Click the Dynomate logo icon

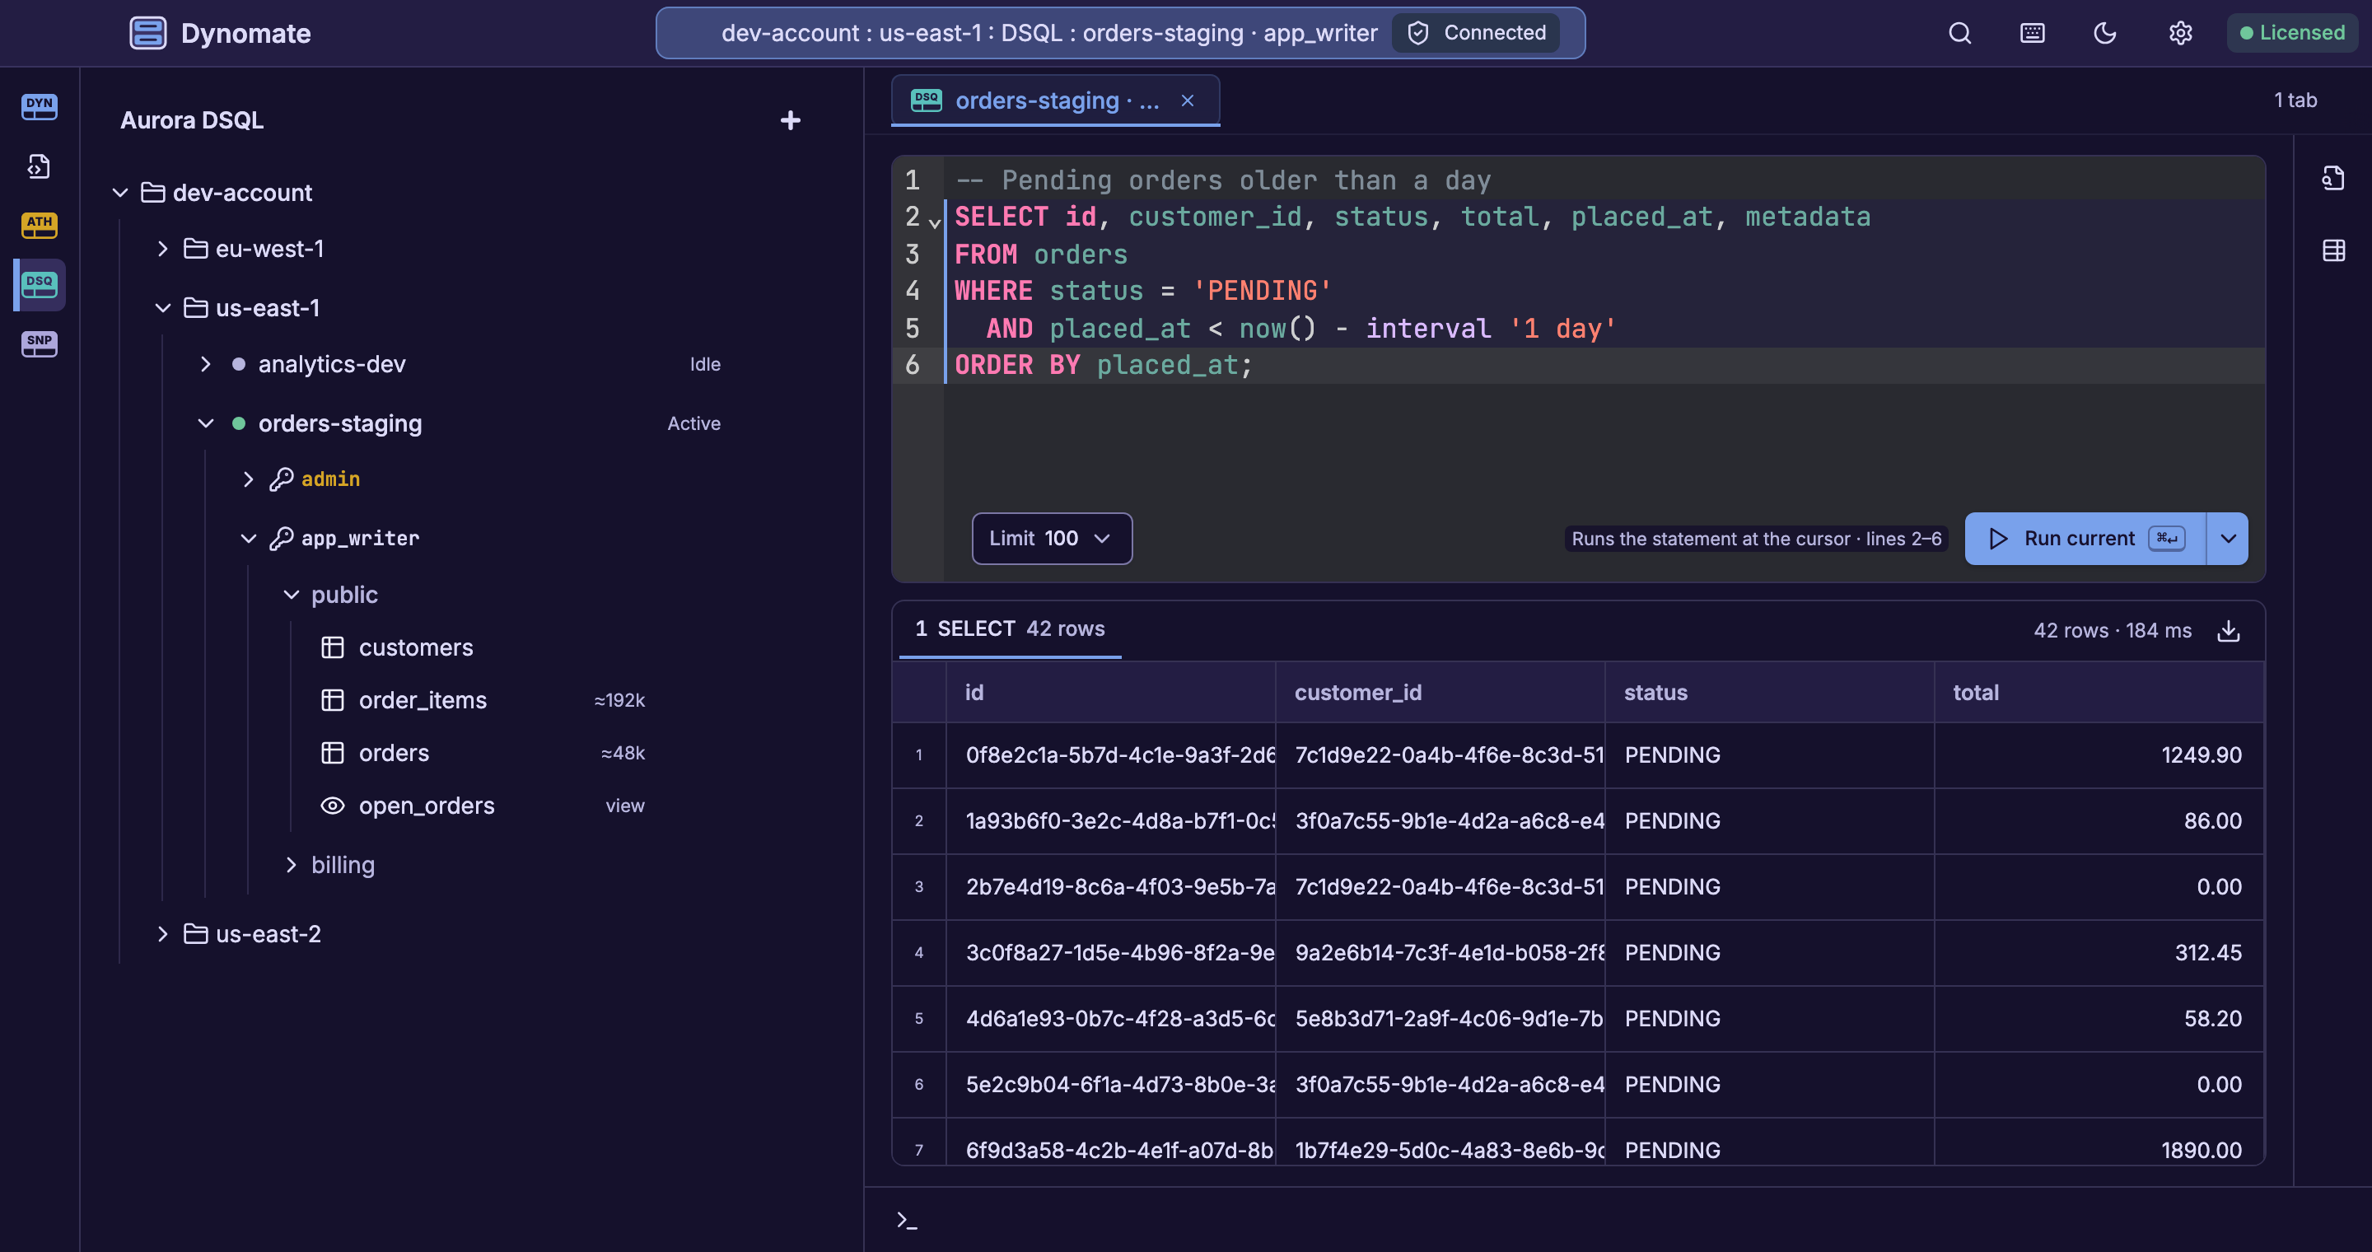pyautogui.click(x=147, y=33)
